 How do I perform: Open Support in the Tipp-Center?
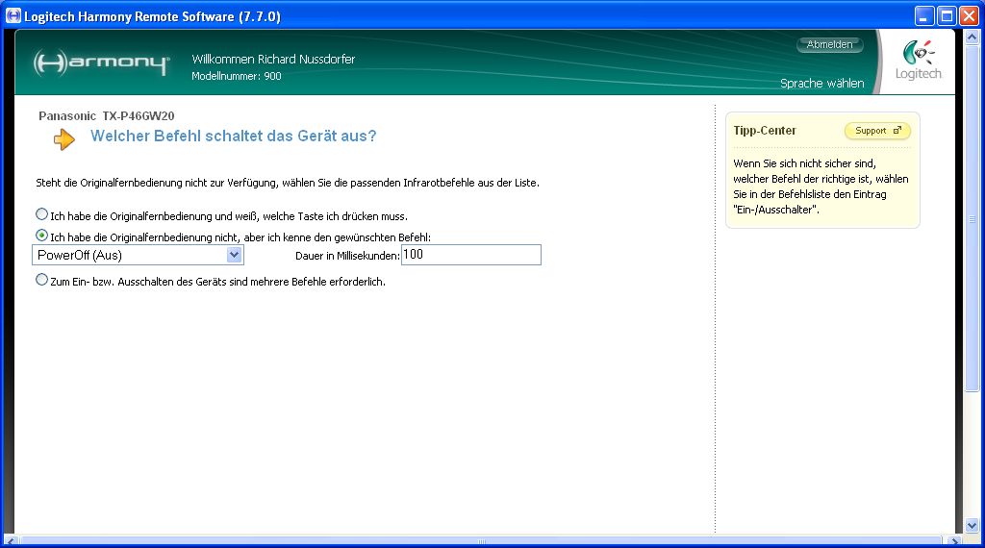[x=876, y=131]
